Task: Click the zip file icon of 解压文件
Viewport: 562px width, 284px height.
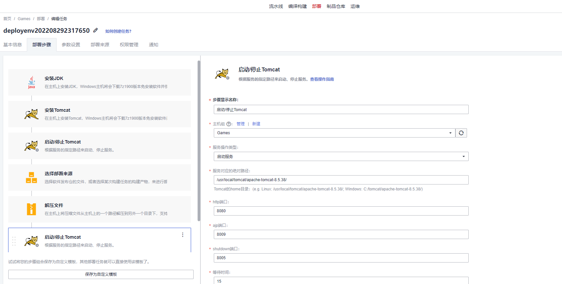Action: click(31, 209)
